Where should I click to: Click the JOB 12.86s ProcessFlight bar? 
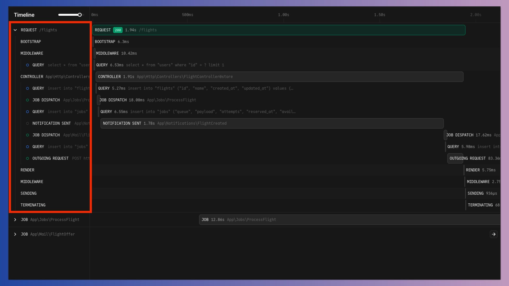345,220
